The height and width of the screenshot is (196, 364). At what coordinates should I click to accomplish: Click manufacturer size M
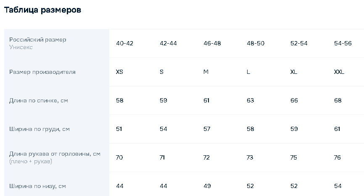[206, 72]
